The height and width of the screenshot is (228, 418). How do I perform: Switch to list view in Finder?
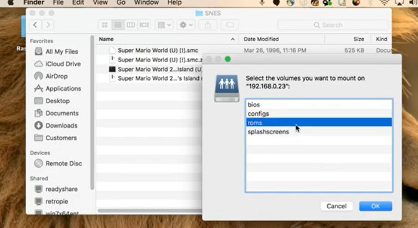click(118, 25)
